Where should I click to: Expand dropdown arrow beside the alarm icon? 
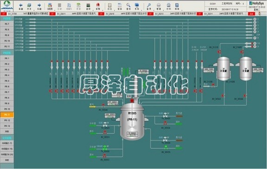point(102,10)
